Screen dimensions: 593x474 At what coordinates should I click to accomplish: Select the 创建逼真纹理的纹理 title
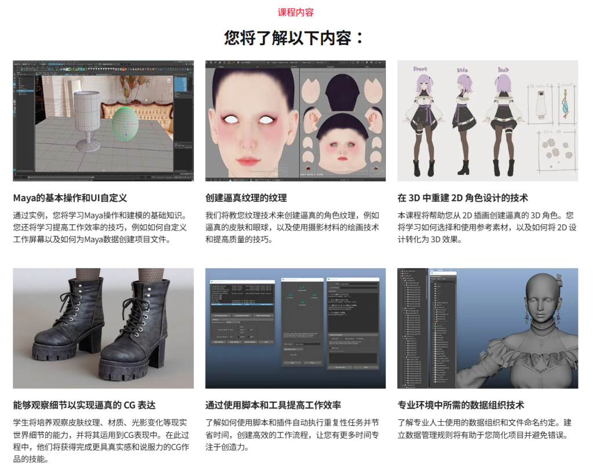pos(246,198)
